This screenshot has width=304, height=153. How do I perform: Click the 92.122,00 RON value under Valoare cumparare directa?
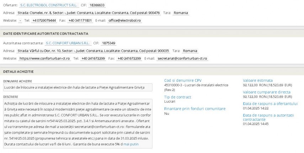coord(267,97)
